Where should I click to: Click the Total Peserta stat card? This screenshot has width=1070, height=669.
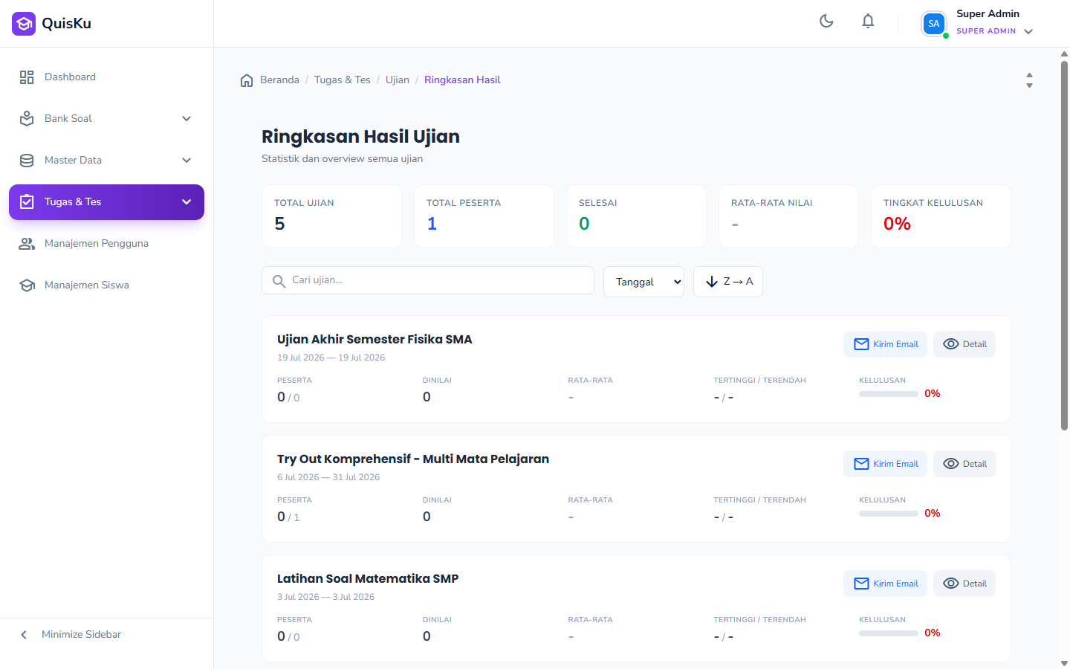[x=484, y=216]
